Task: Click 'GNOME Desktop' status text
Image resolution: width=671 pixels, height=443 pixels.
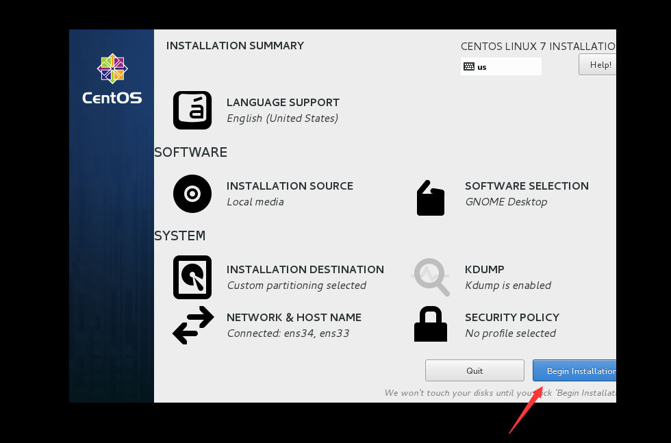Action: (x=506, y=202)
